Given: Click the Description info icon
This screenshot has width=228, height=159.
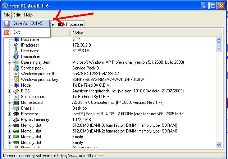Looking at the screenshot, I should (16, 57).
